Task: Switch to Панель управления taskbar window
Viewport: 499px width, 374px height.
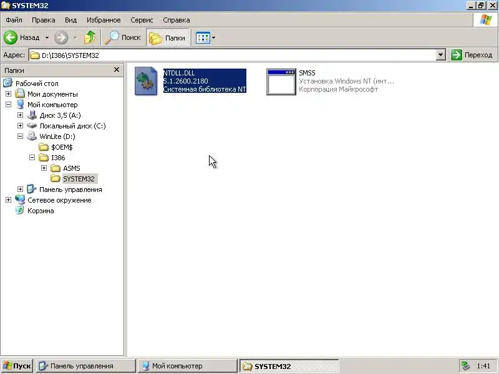Action: 86,366
